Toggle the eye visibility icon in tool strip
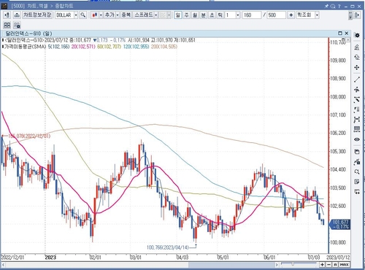The width and height of the screenshot is (365, 270). [357, 139]
